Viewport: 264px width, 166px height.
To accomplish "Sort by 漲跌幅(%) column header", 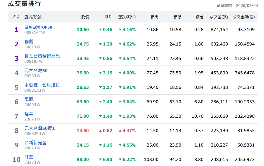I will tap(127, 17).
